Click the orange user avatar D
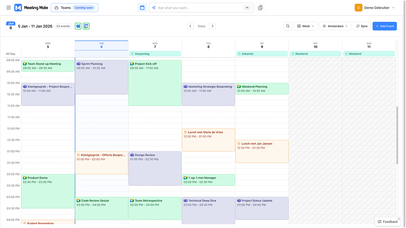Image resolution: width=406 pixels, height=228 pixels. pos(358,8)
